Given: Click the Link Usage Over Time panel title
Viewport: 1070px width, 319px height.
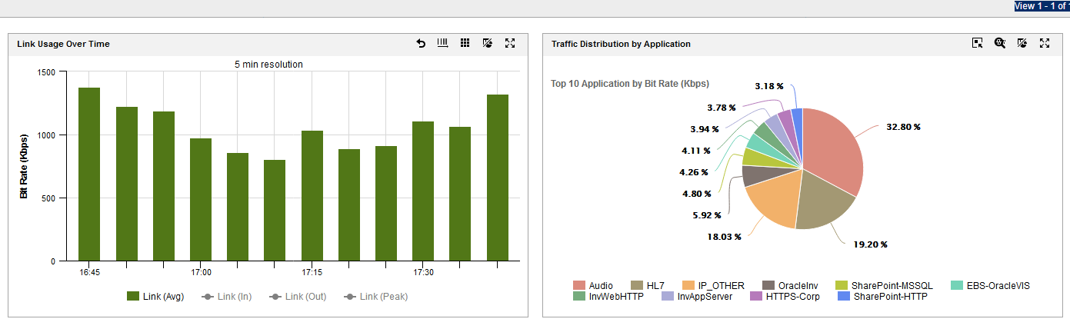Looking at the screenshot, I should 63,44.
